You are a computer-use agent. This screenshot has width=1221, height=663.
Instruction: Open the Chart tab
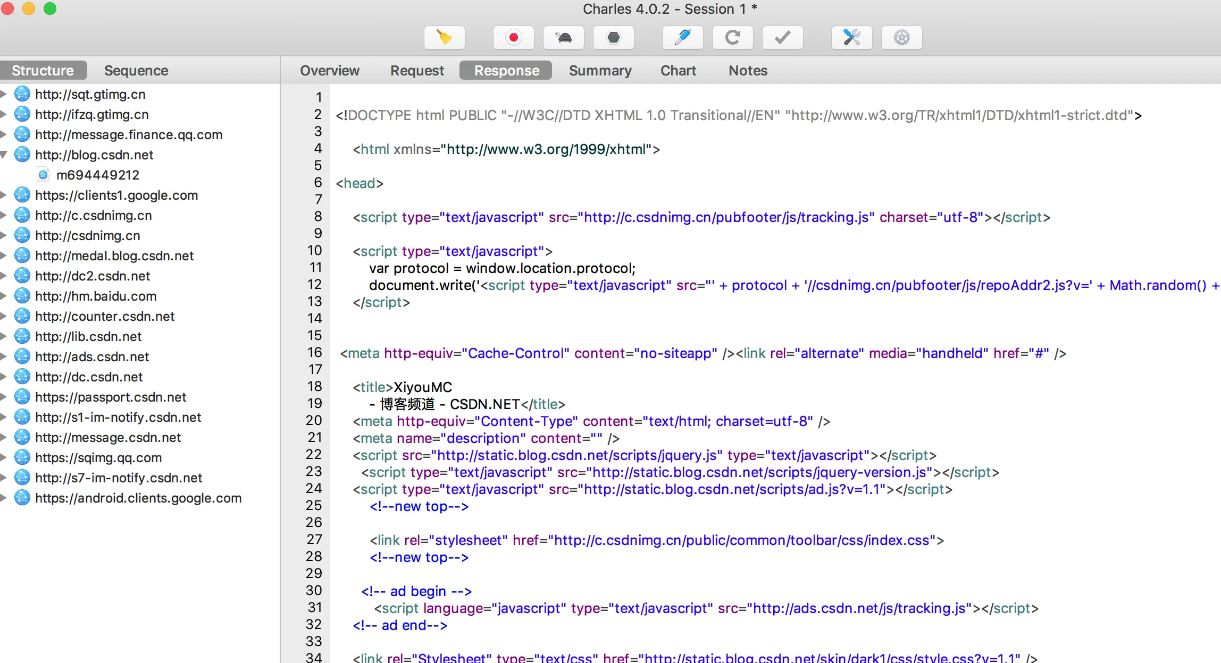point(678,71)
